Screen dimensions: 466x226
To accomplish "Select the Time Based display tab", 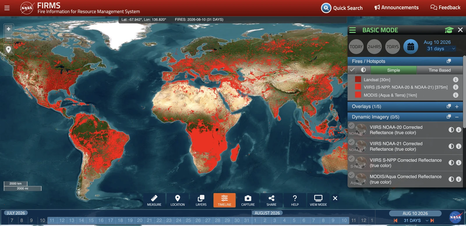I will [439, 70].
